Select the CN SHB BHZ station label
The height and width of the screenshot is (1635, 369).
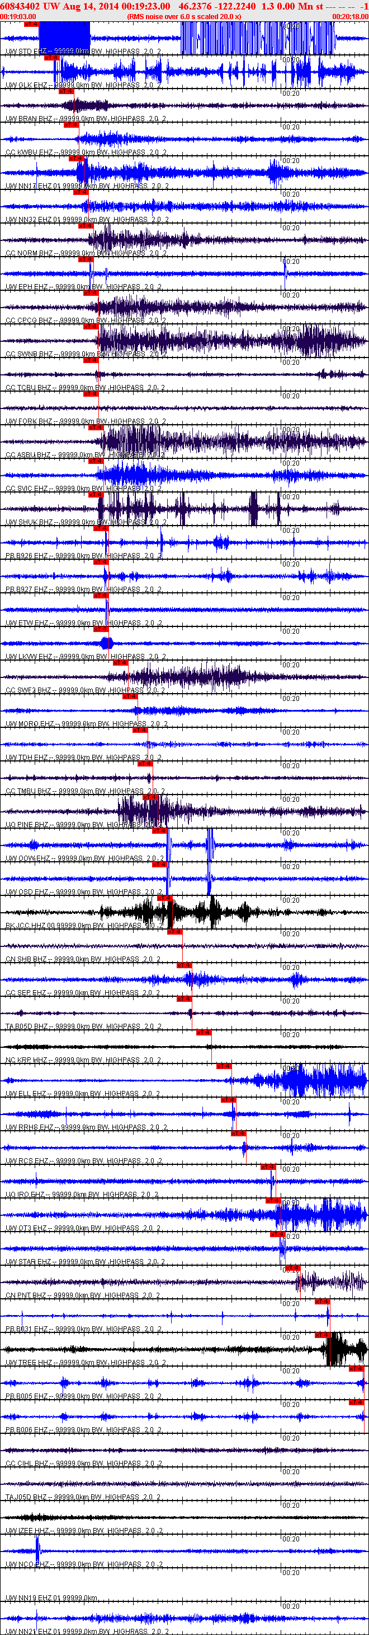(x=83, y=960)
